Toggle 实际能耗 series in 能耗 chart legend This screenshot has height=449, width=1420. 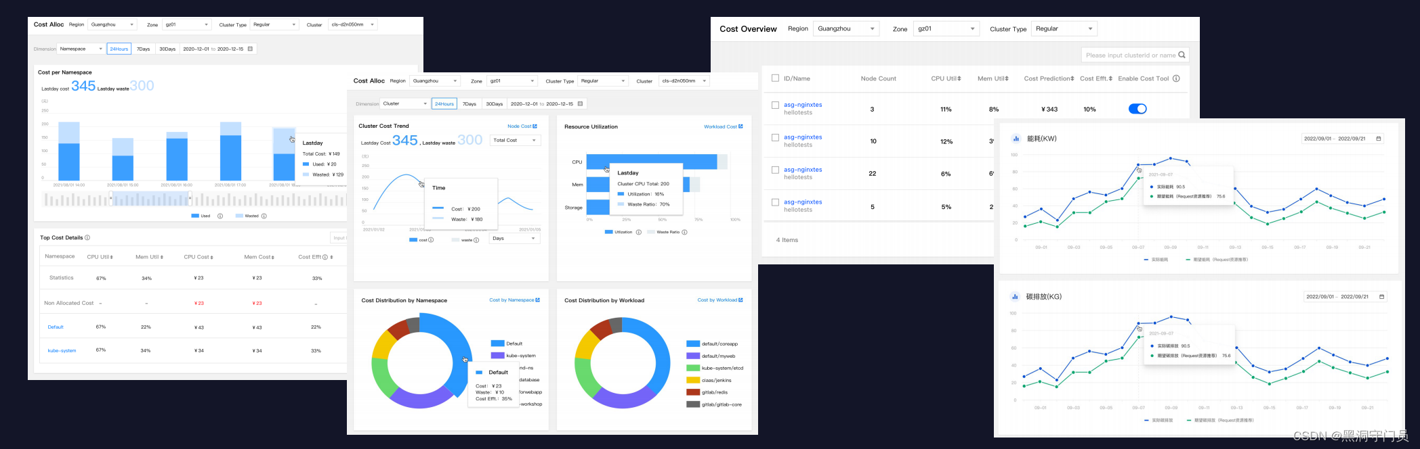click(1156, 260)
